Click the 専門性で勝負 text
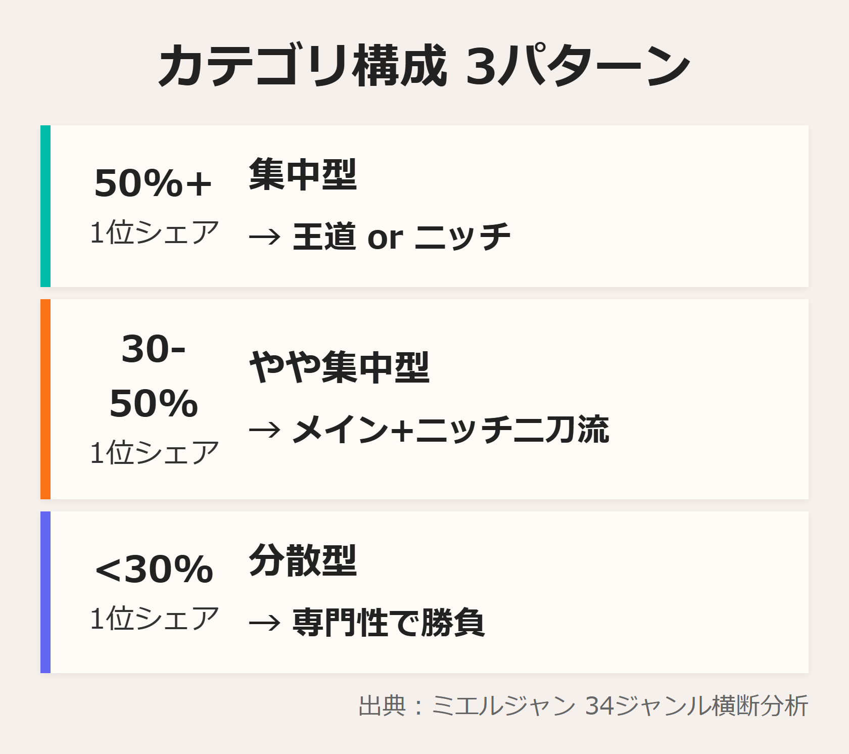This screenshot has width=849, height=754. pos(389,623)
